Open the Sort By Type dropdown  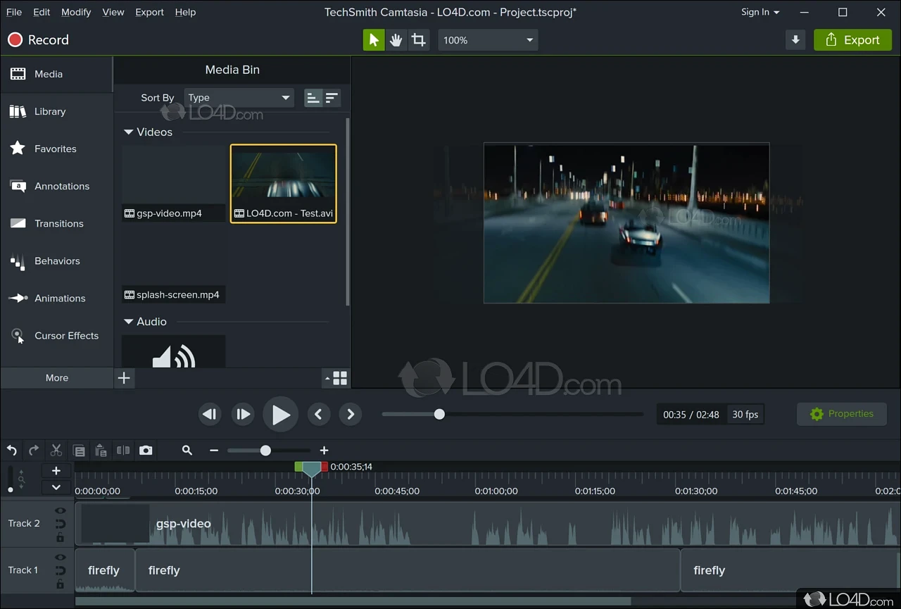(x=239, y=98)
